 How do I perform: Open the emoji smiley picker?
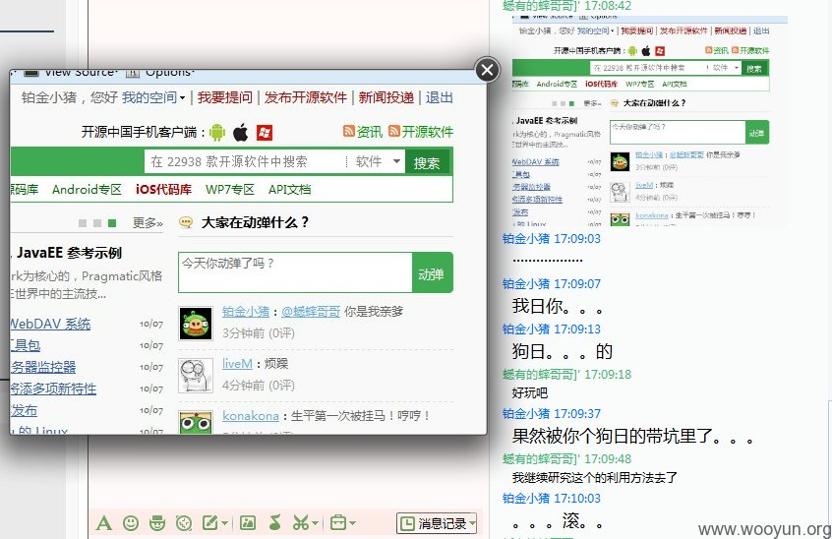click(131, 523)
